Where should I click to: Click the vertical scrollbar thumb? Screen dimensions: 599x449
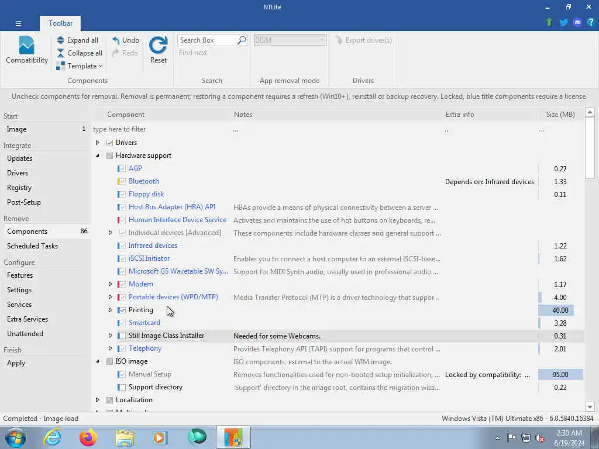coord(590,148)
